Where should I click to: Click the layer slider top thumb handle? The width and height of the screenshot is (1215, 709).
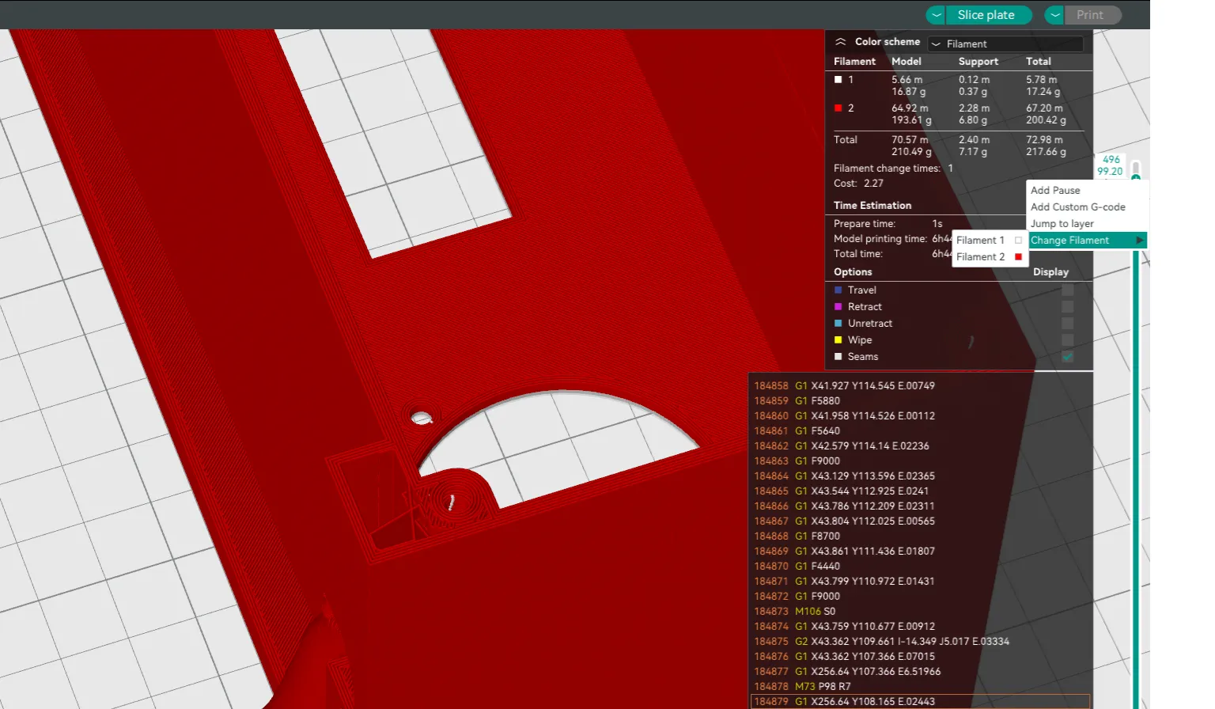click(x=1136, y=178)
